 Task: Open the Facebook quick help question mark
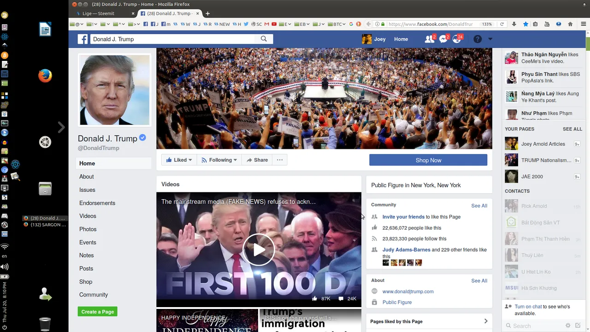[478, 39]
